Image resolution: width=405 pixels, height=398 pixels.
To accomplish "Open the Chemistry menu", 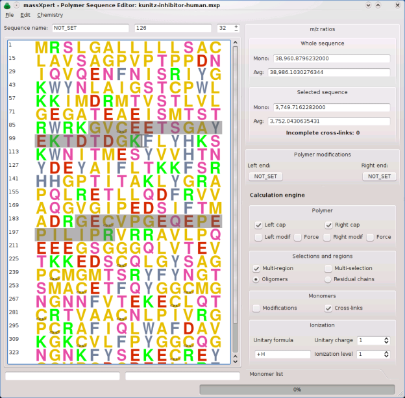I will pyautogui.click(x=50, y=15).
